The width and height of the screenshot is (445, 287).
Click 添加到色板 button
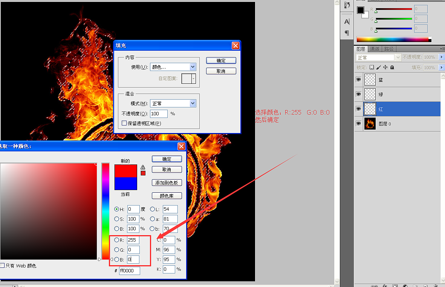[167, 183]
